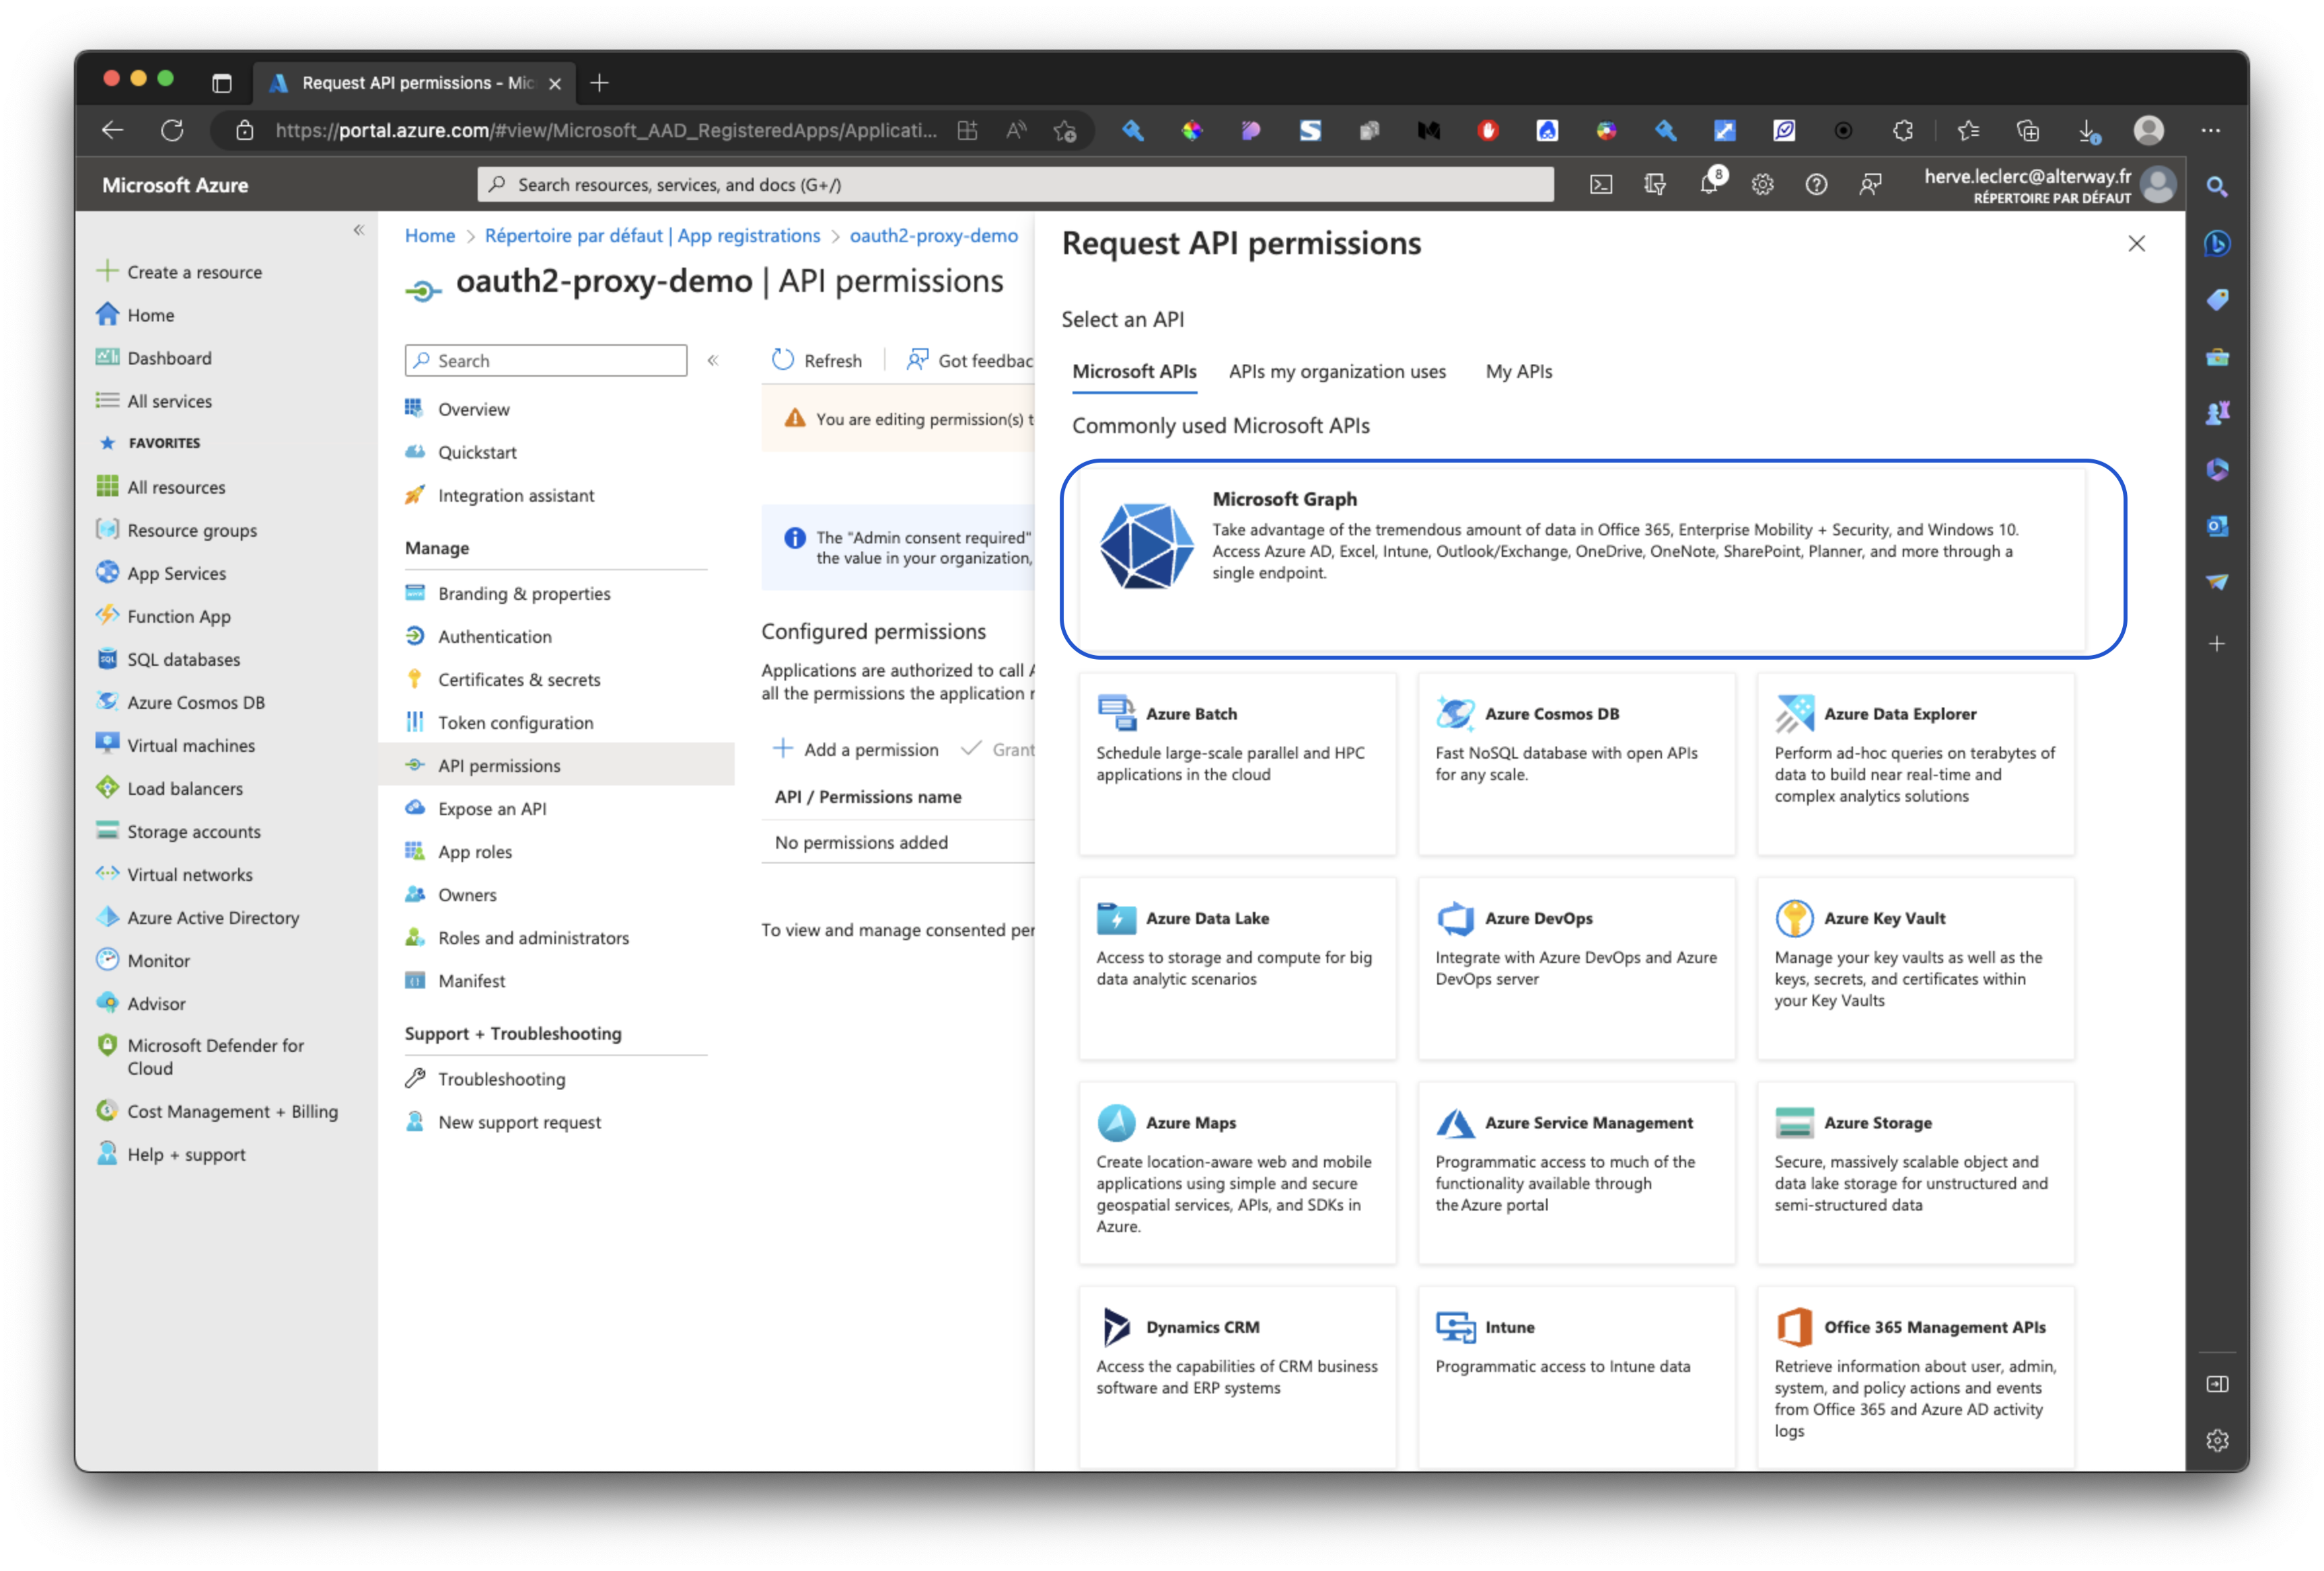Open browser settings and more menu
Viewport: 2324px width, 1571px height.
[x=2210, y=131]
